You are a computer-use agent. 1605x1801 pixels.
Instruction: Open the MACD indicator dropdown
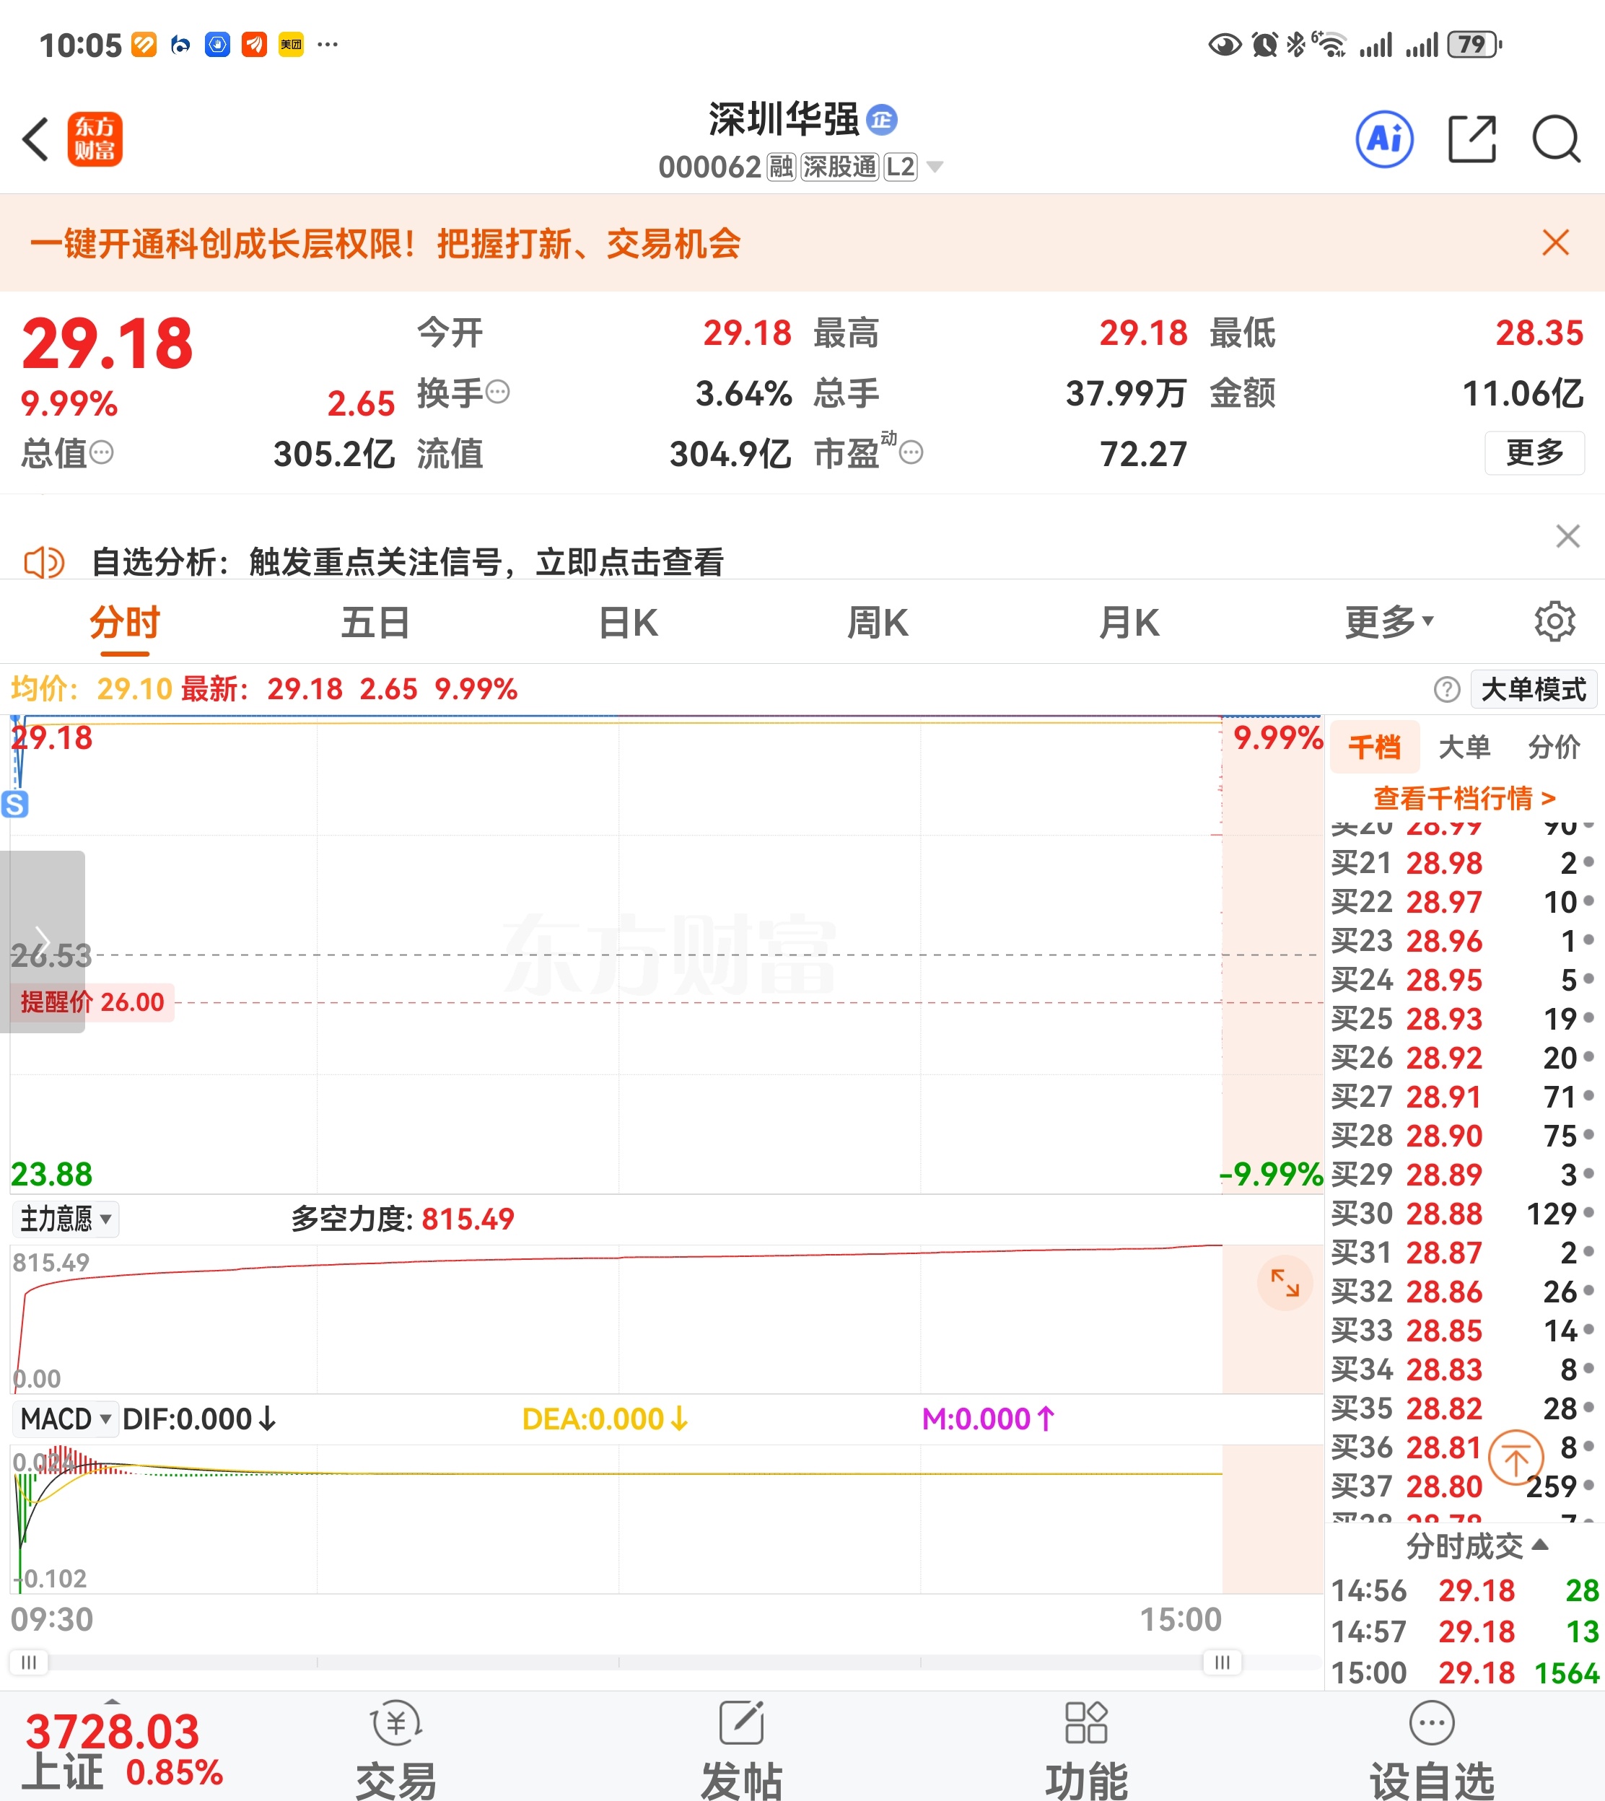[66, 1419]
